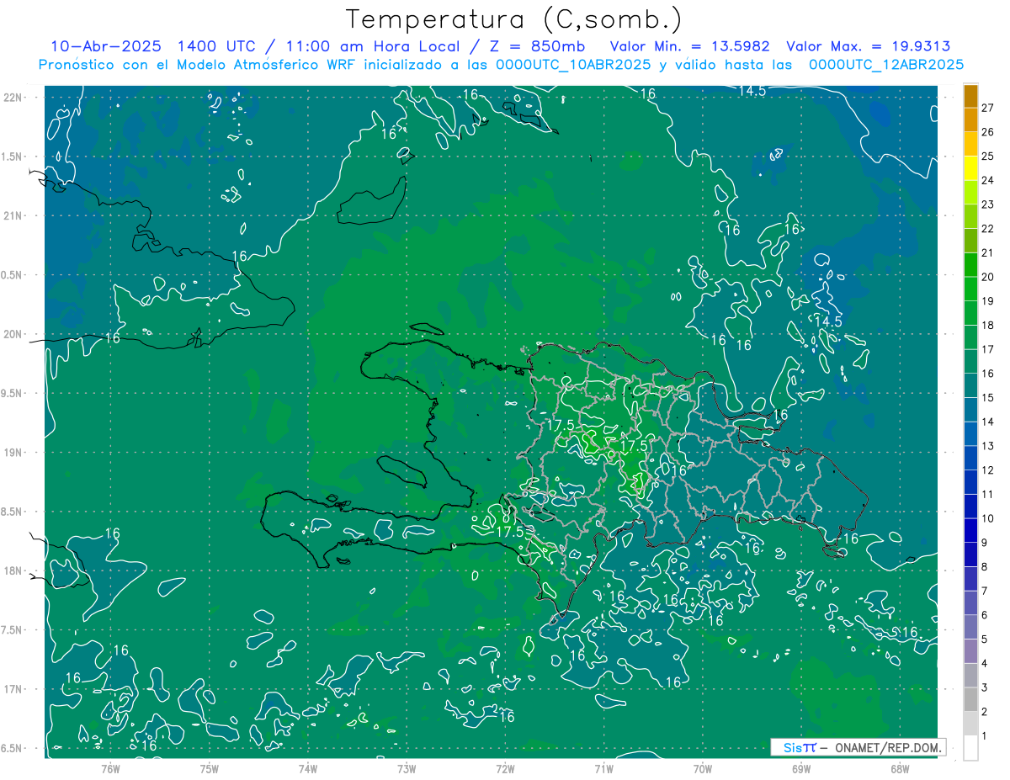The image size is (1010, 780).
Task: Pick the white bottom swatch of the color scale
Action: (x=970, y=748)
